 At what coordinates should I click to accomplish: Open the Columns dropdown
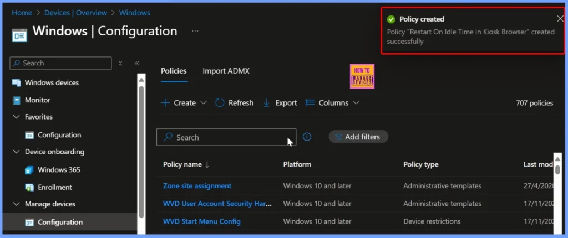[x=333, y=103]
